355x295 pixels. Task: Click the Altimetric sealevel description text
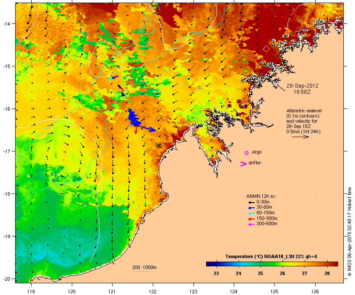304,121
